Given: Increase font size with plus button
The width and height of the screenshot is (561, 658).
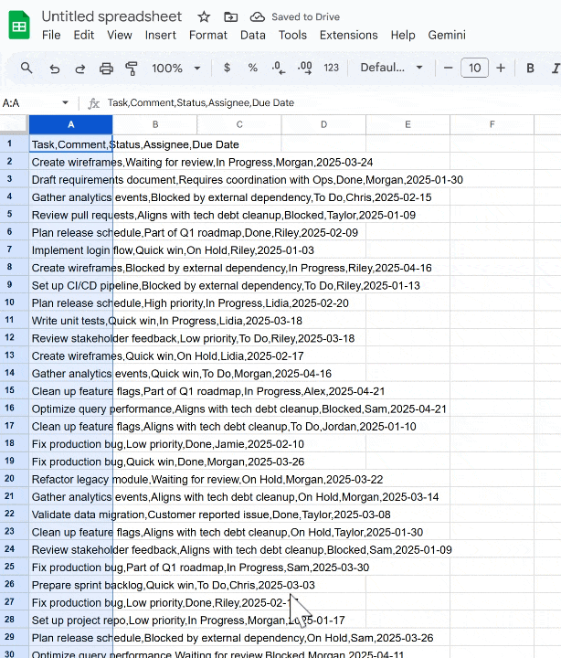Looking at the screenshot, I should (x=501, y=69).
